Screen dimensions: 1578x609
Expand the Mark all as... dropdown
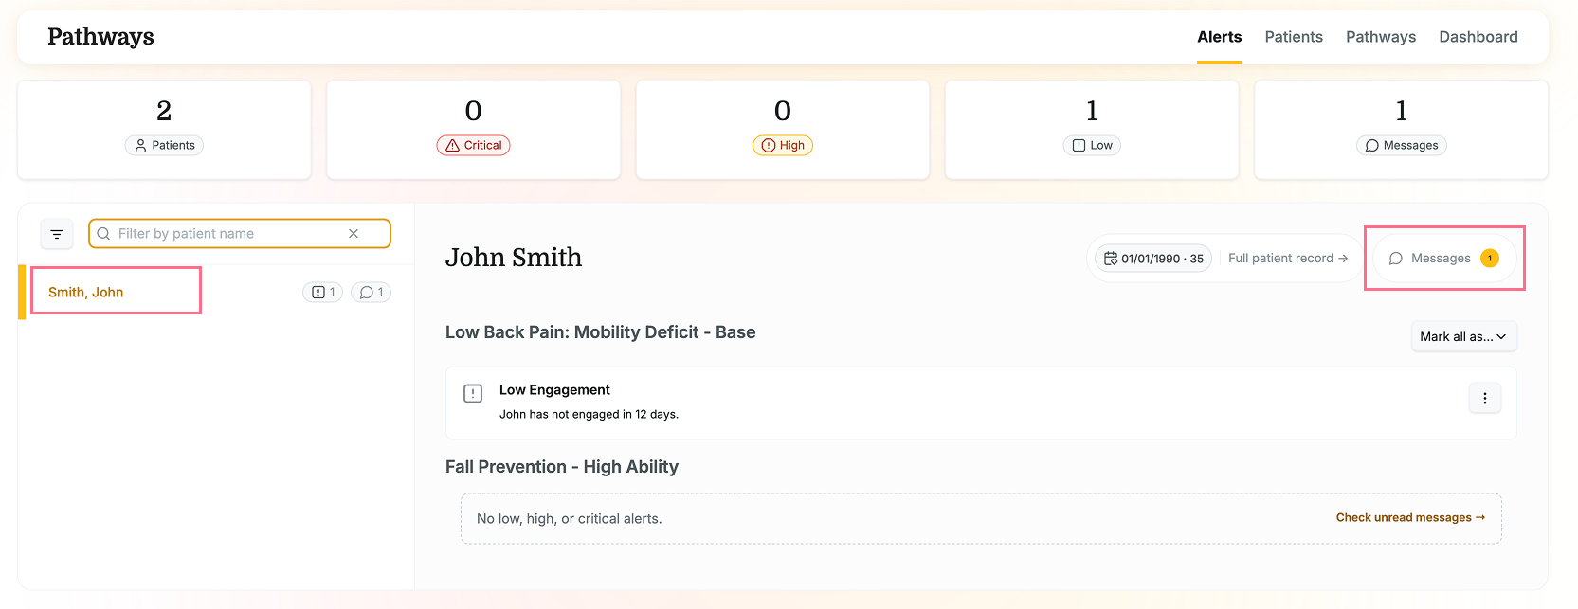click(x=1463, y=337)
